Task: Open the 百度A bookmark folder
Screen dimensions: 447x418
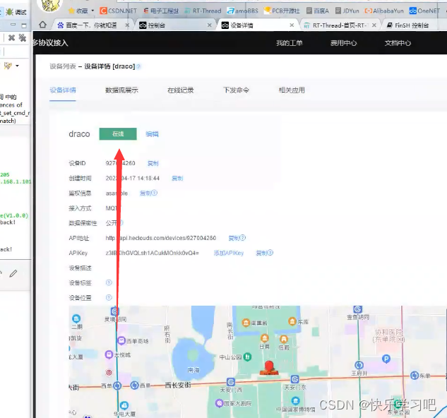Action: [x=318, y=11]
